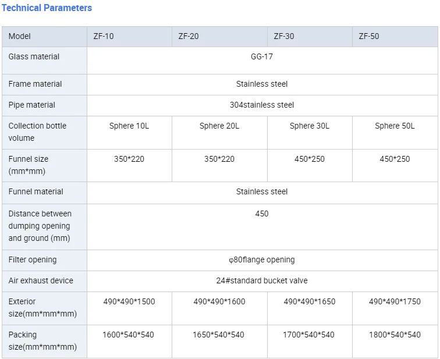Click the 450 dumping distance value
This screenshot has width=440, height=359.
262,214
